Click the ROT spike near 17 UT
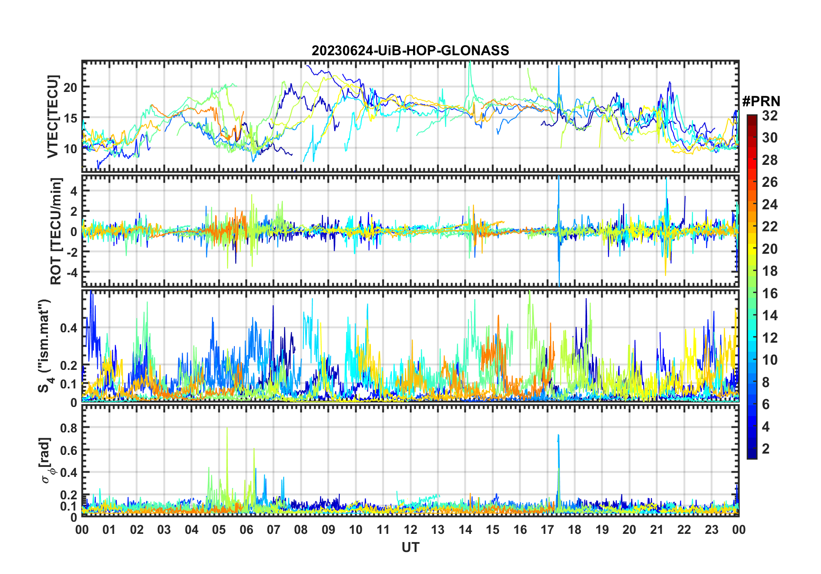This screenshot has height=574, width=821. [559, 231]
